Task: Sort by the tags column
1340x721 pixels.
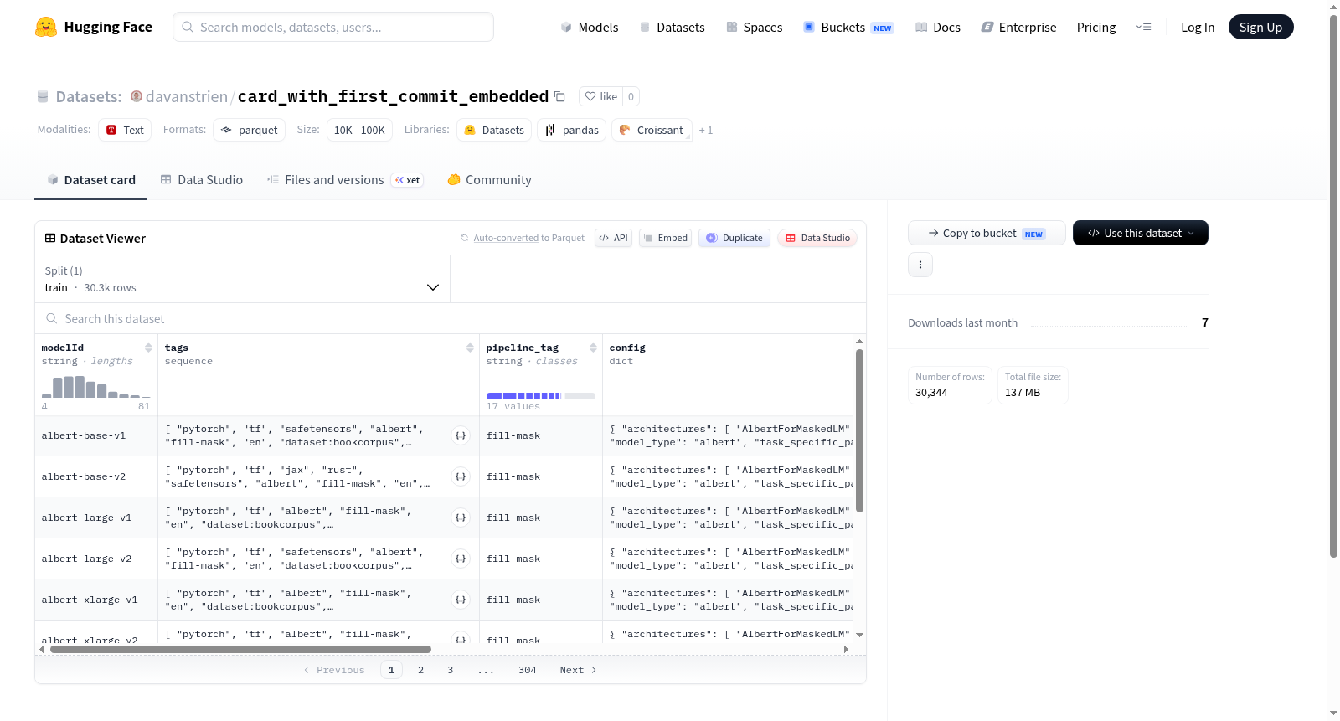Action: [470, 348]
